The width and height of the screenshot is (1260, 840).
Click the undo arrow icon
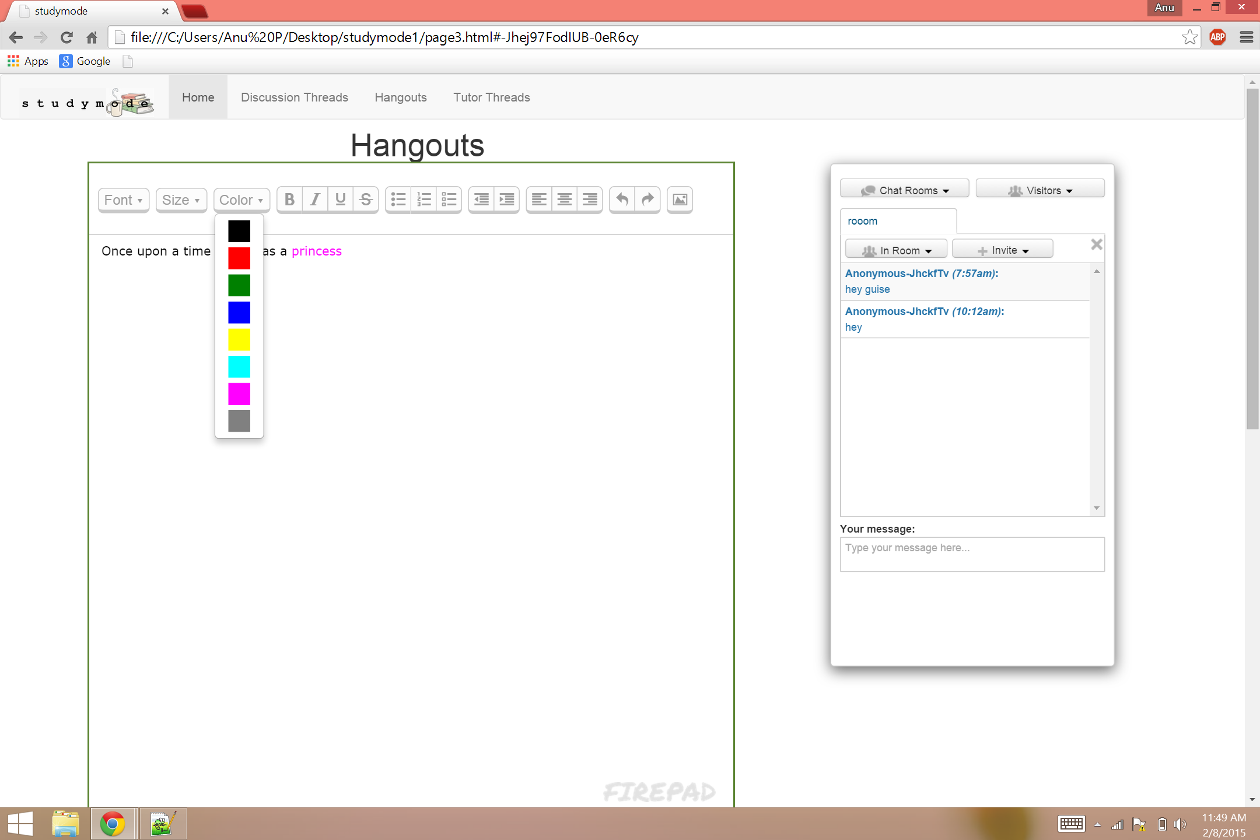(622, 200)
